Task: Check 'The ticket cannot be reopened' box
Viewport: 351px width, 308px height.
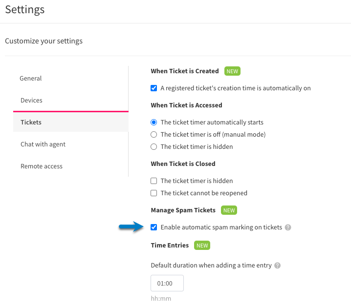Action: [154, 193]
